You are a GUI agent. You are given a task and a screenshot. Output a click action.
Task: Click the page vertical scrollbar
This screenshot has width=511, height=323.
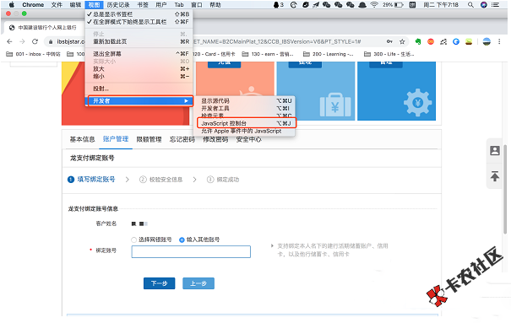coord(505,189)
